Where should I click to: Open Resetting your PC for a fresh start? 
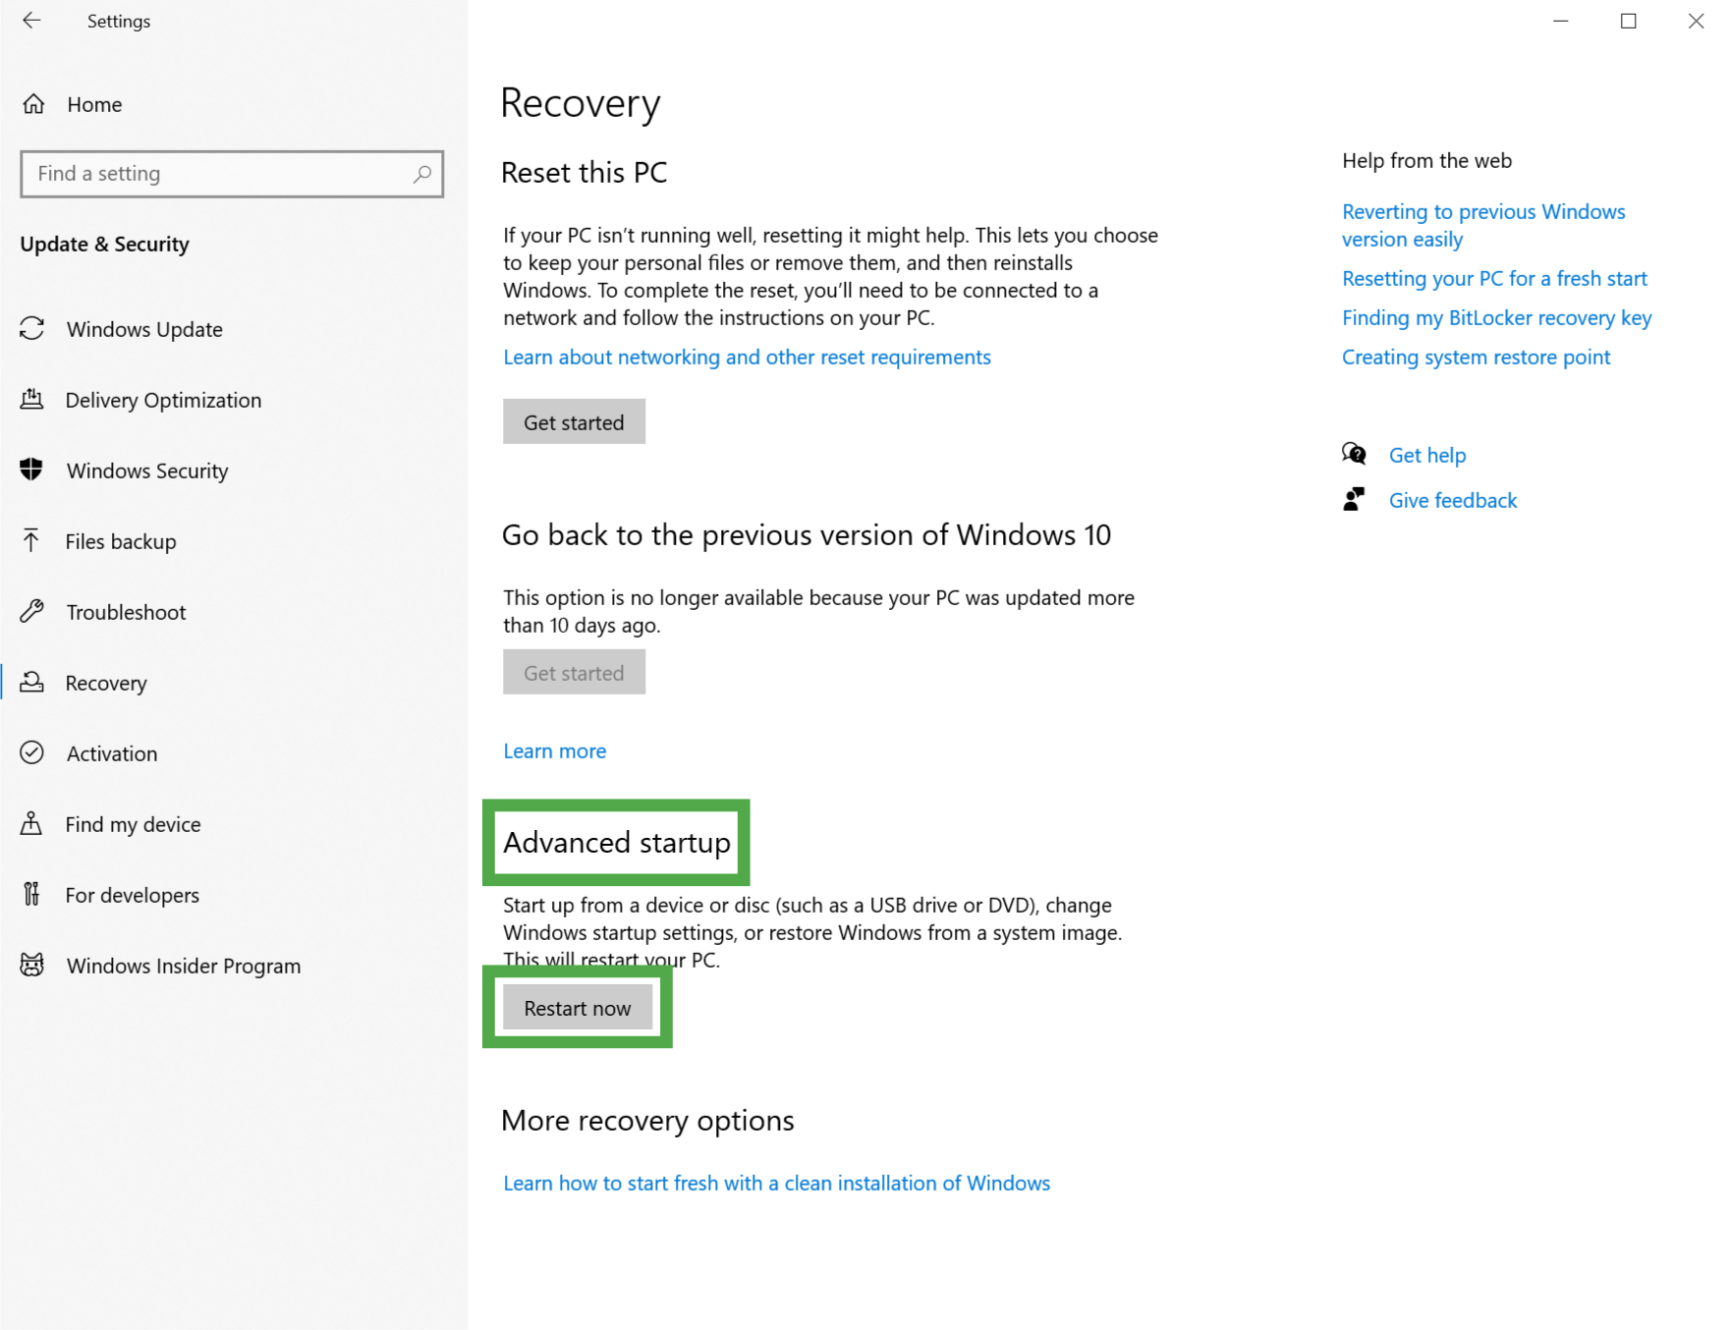click(x=1494, y=278)
